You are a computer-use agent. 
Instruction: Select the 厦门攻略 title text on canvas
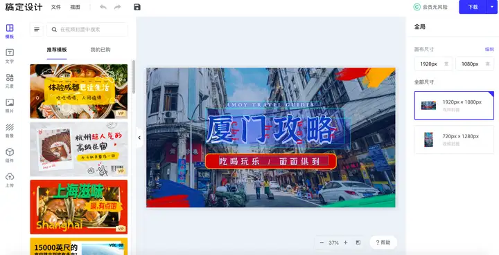coord(270,129)
